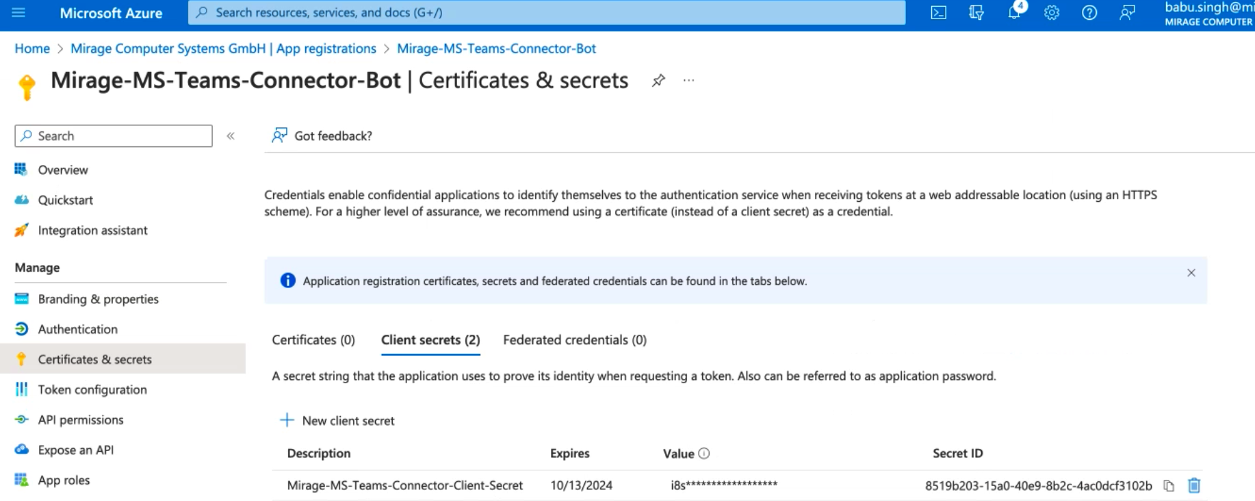The image size is (1255, 501).
Task: Open Token configuration menu item
Action: pos(92,389)
